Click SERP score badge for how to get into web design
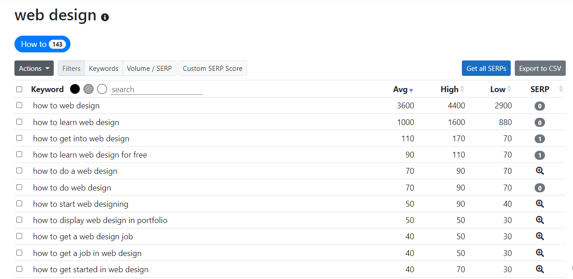 540,139
